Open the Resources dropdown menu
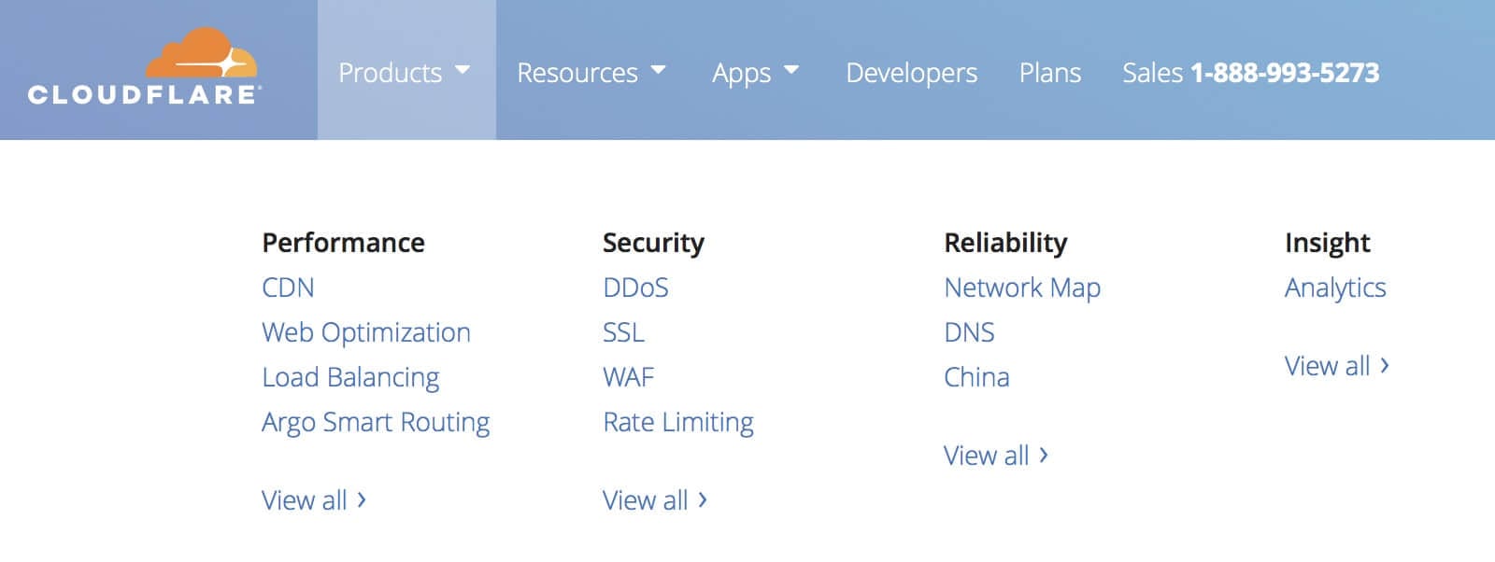This screenshot has height=562, width=1495. 591,73
